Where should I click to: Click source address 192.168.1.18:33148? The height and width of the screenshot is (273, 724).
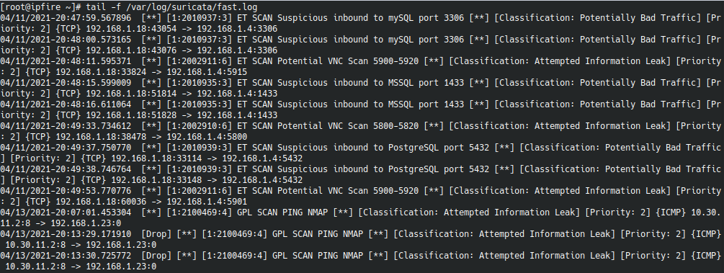pos(158,179)
